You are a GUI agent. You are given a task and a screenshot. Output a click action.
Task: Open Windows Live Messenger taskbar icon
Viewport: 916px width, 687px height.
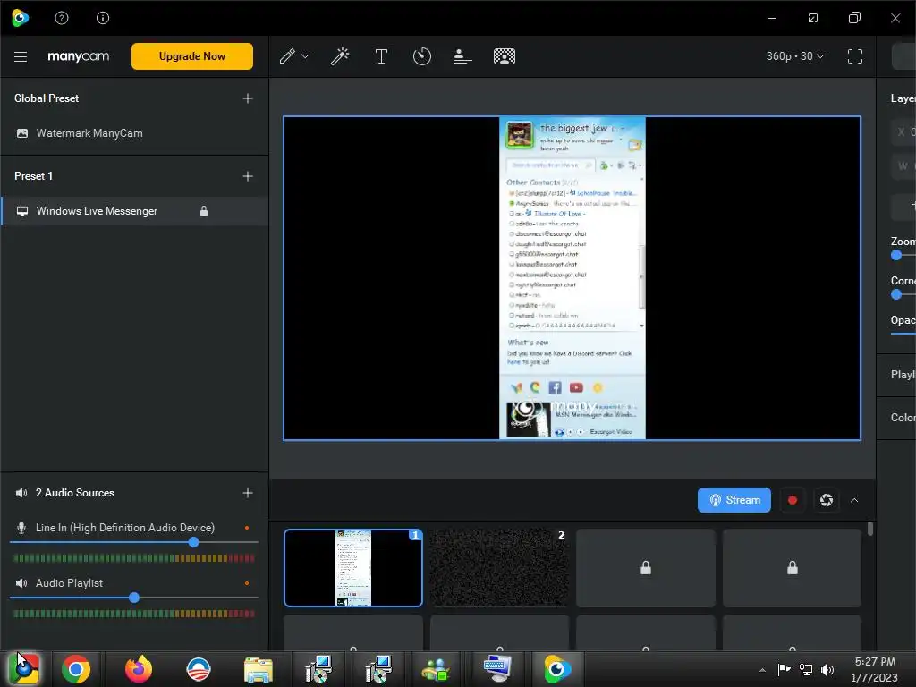[436, 670]
